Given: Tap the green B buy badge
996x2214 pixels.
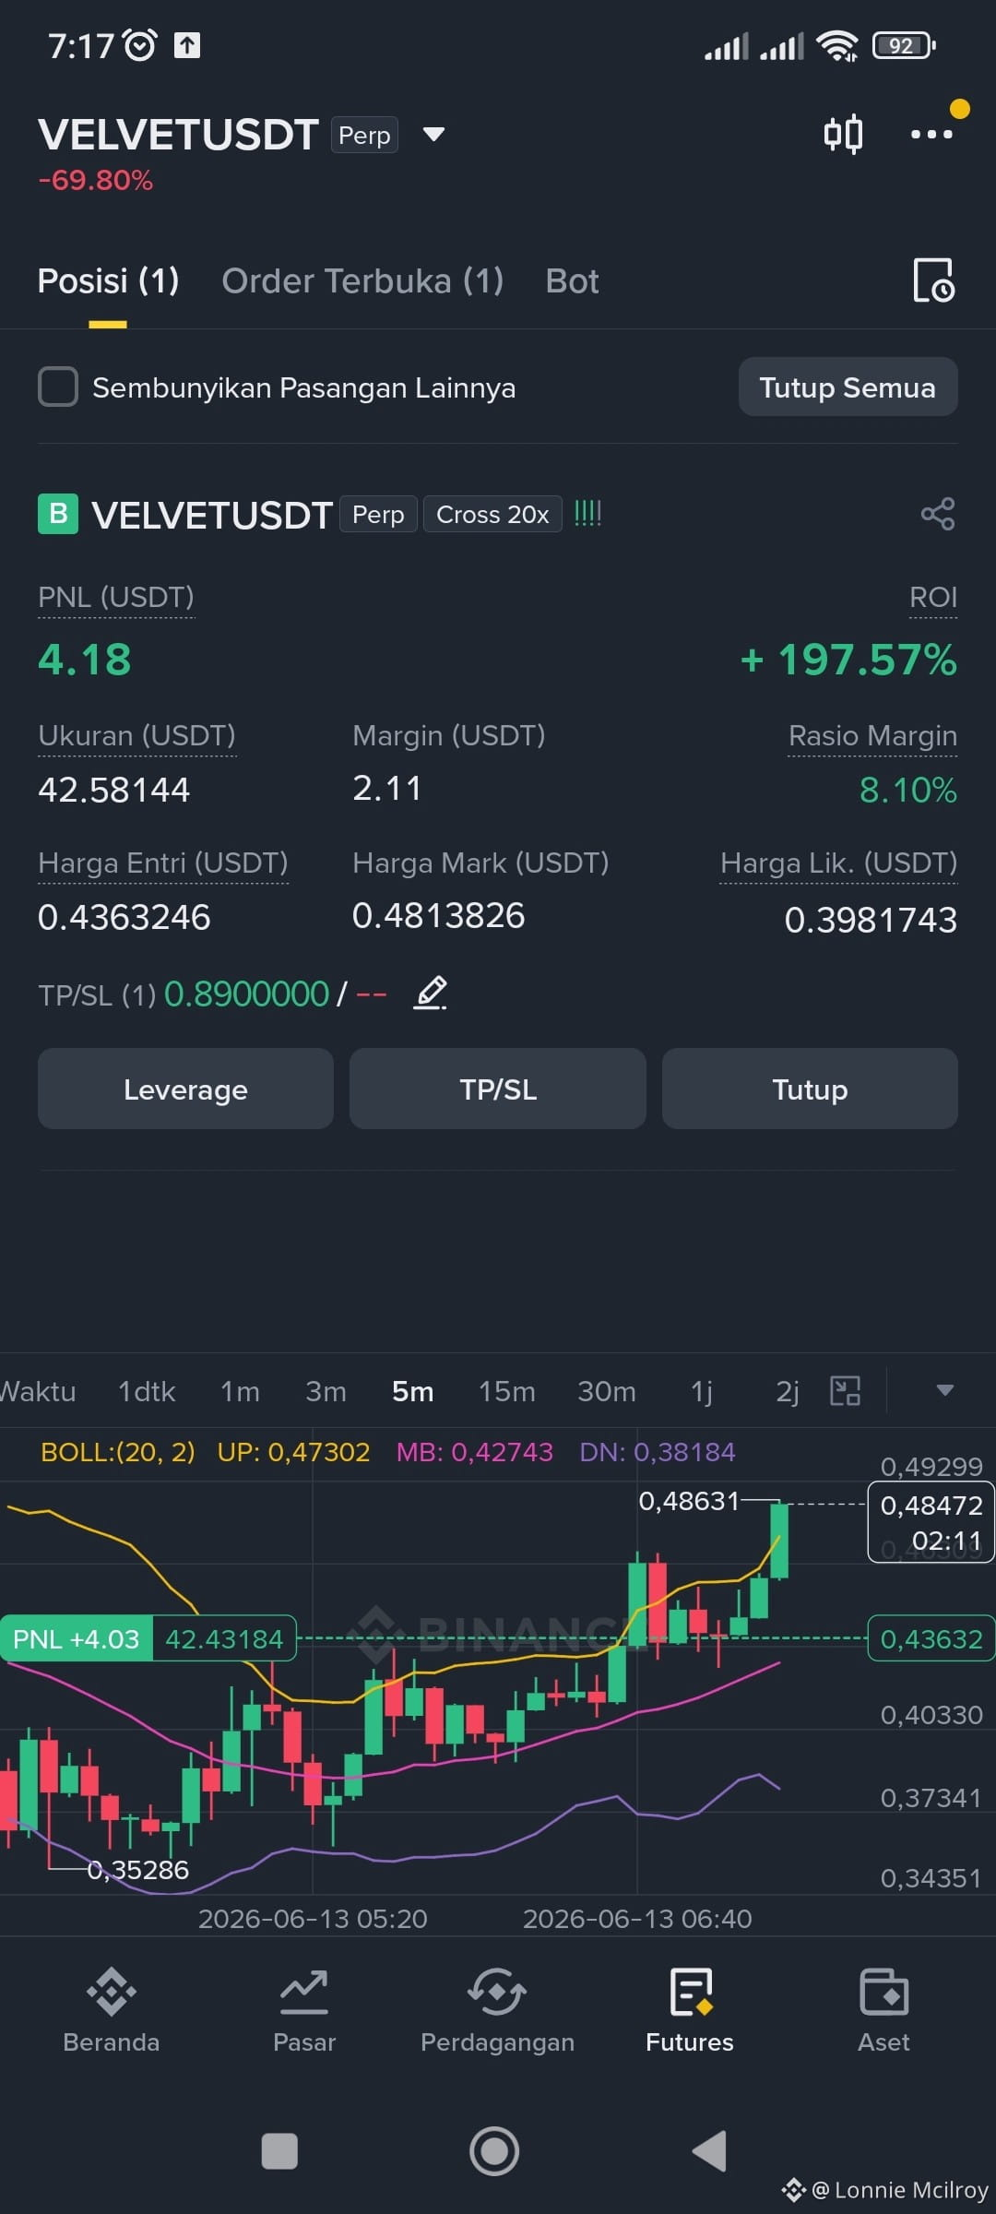Looking at the screenshot, I should [58, 514].
